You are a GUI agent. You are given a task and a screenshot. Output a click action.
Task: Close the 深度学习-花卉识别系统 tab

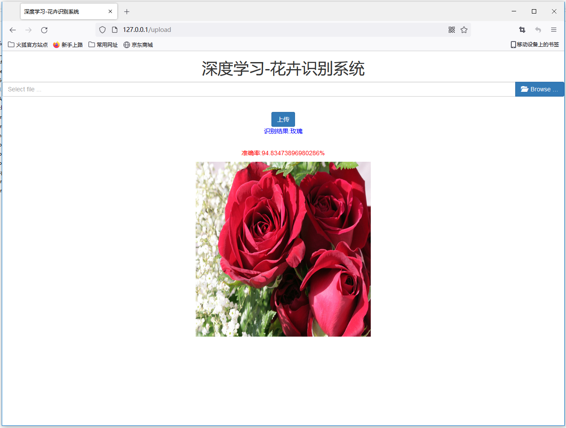[110, 12]
